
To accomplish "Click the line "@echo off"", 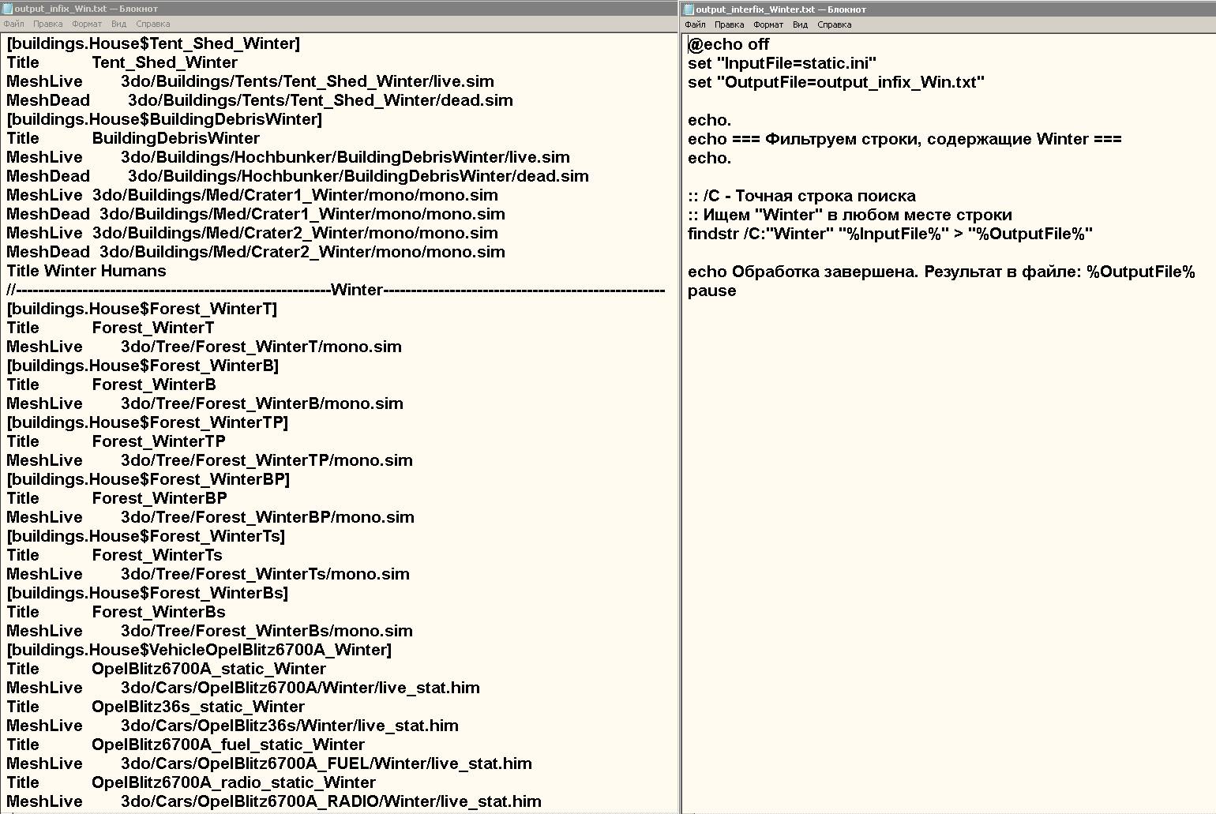I will click(x=728, y=44).
